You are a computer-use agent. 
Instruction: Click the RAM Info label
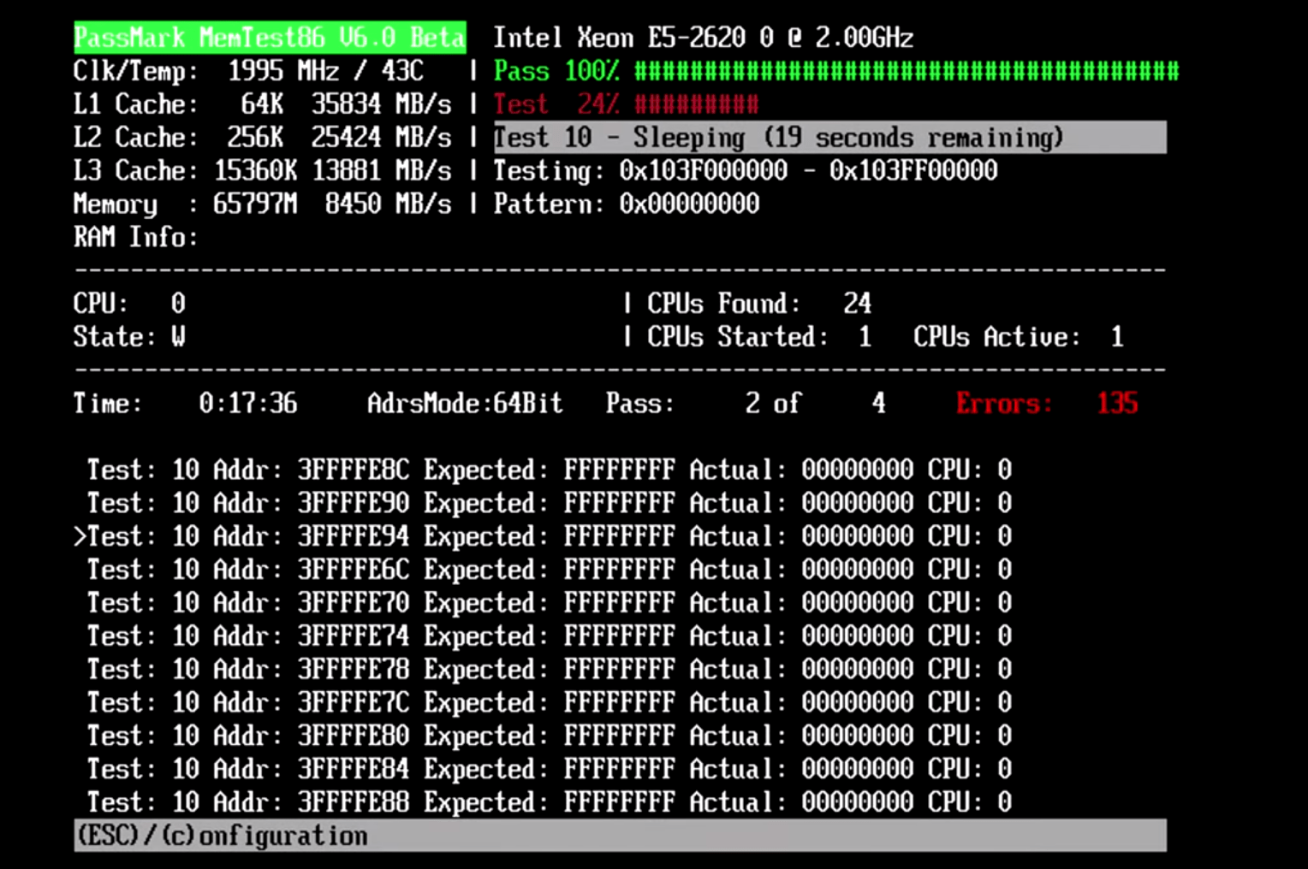(x=135, y=237)
